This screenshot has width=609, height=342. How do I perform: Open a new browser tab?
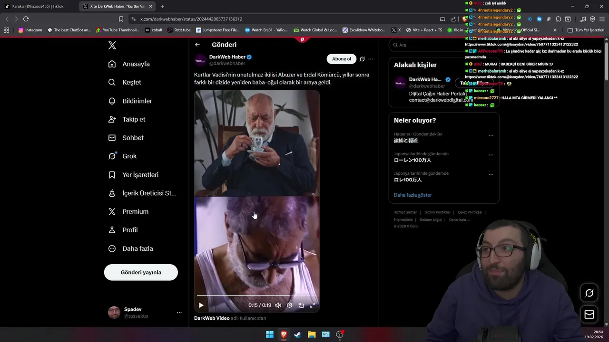tap(162, 6)
